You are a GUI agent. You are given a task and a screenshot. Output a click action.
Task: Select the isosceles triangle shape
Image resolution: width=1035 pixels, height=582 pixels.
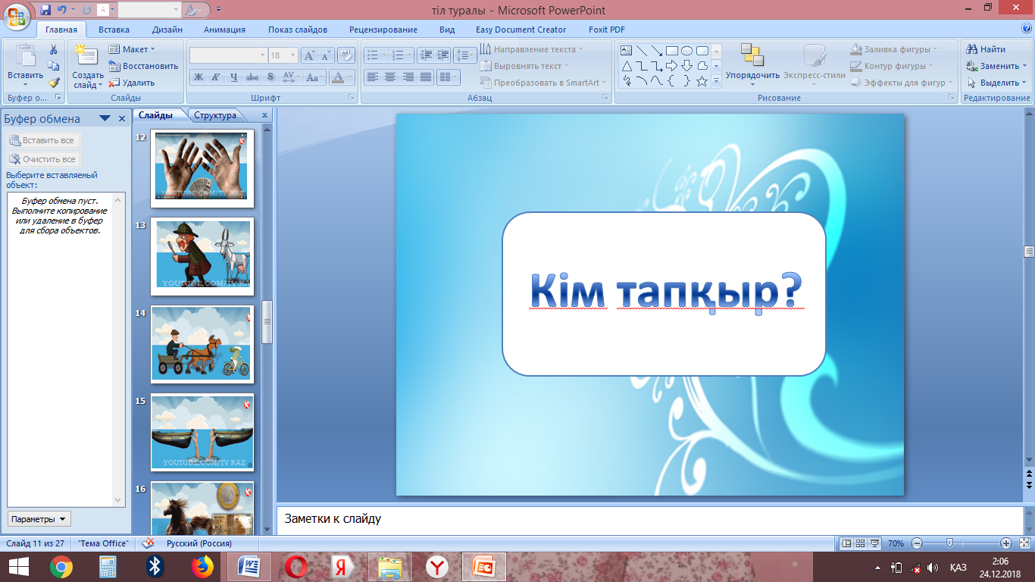click(x=627, y=66)
